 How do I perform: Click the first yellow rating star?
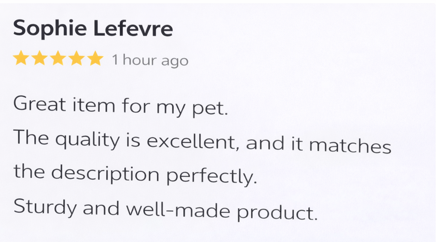(x=21, y=58)
